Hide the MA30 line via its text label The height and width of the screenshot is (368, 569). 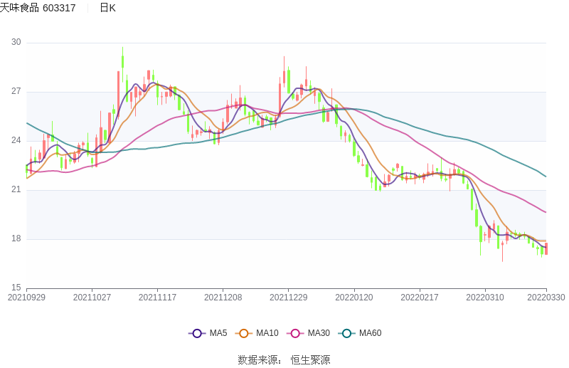point(318,333)
